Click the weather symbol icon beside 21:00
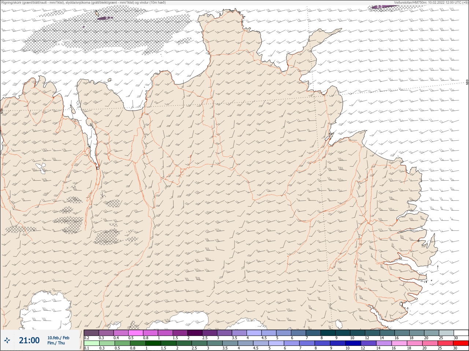Screen dimensions: 469x351 point(7,341)
